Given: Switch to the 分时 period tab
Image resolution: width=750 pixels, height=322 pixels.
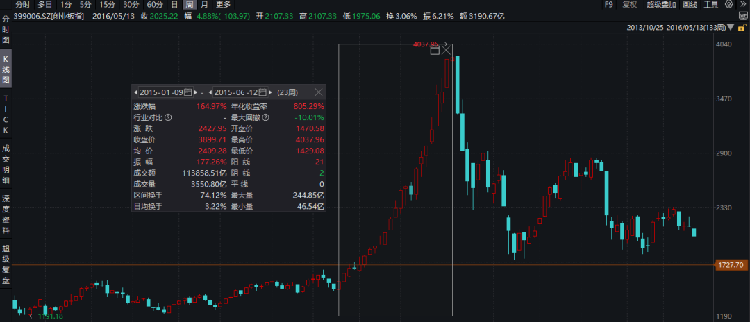Looking at the screenshot, I should point(22,5).
